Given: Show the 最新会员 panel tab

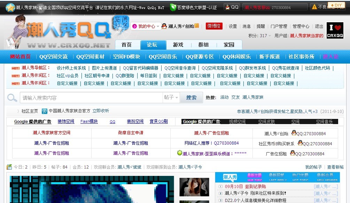Looking at the screenshot, I should [x=327, y=177].
